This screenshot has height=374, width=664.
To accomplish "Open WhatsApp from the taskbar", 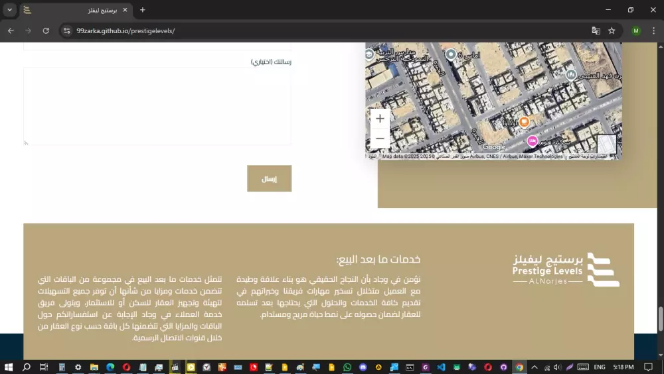I will (x=347, y=367).
